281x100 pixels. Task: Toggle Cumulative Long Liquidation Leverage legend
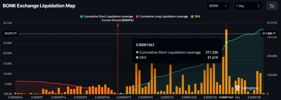[x=162, y=16]
